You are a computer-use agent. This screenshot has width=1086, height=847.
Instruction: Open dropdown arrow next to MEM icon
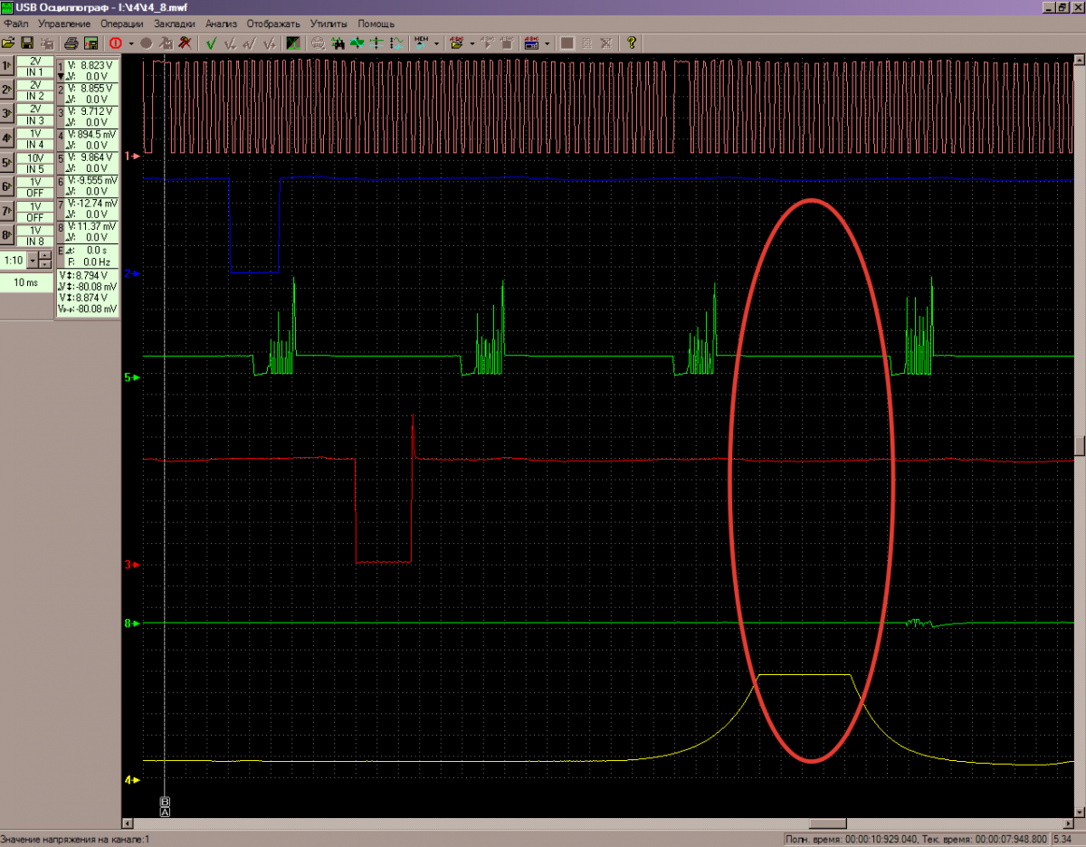click(437, 43)
